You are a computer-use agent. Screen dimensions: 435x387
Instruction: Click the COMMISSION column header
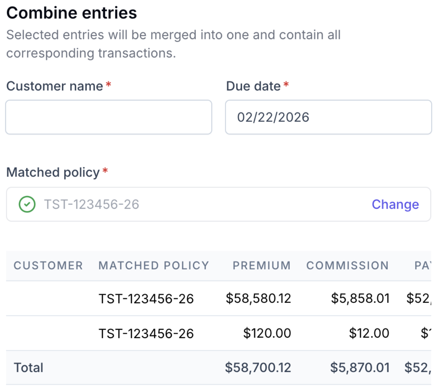click(x=347, y=266)
